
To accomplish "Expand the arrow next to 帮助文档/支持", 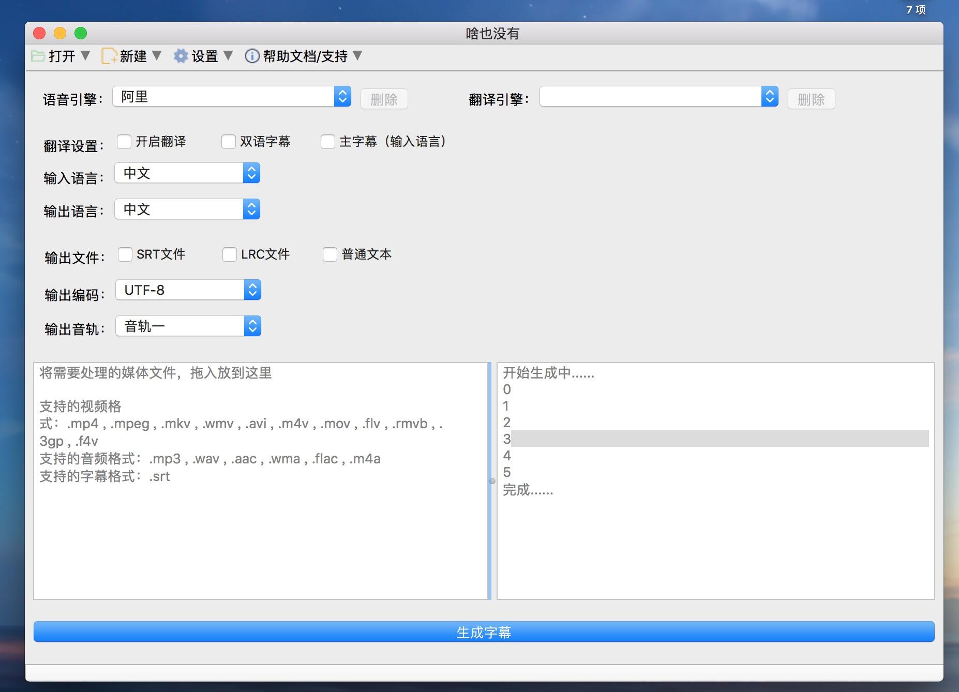I will [357, 55].
